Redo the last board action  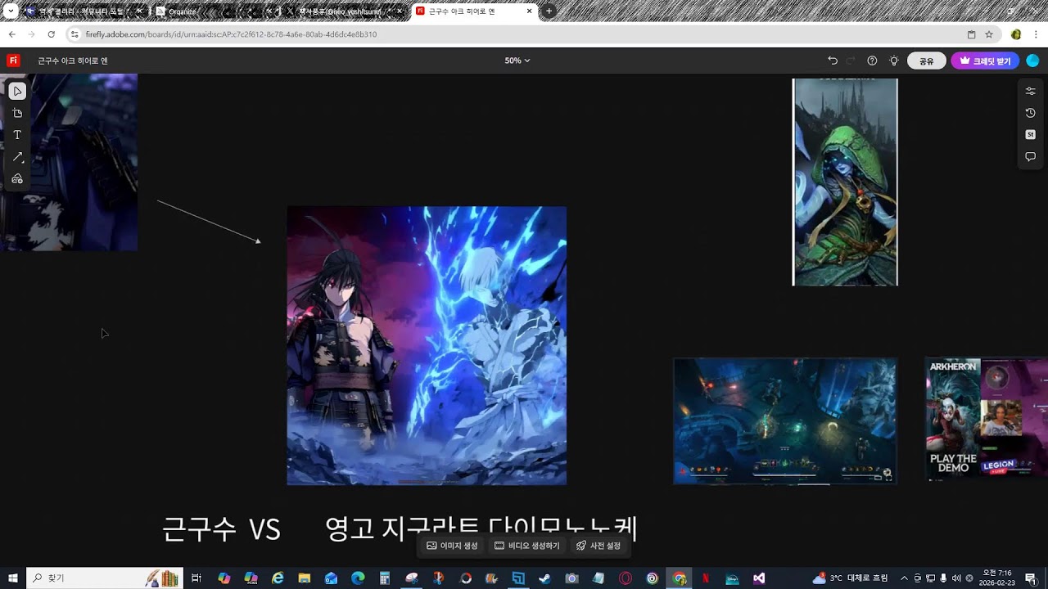click(851, 61)
